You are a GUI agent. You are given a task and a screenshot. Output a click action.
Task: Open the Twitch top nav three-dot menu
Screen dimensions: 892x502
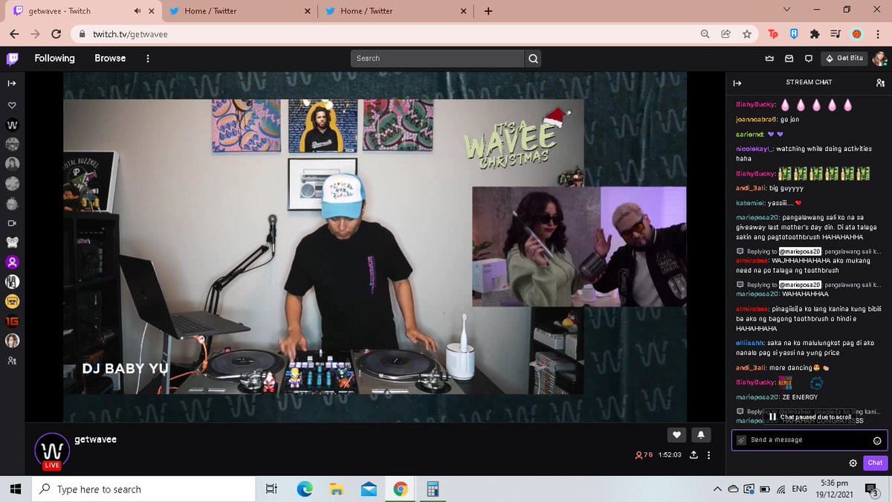coord(148,58)
